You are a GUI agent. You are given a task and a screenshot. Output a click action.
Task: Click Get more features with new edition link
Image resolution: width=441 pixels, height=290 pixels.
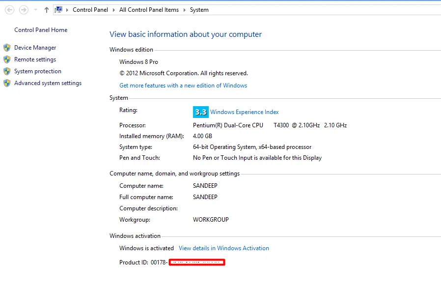point(183,86)
